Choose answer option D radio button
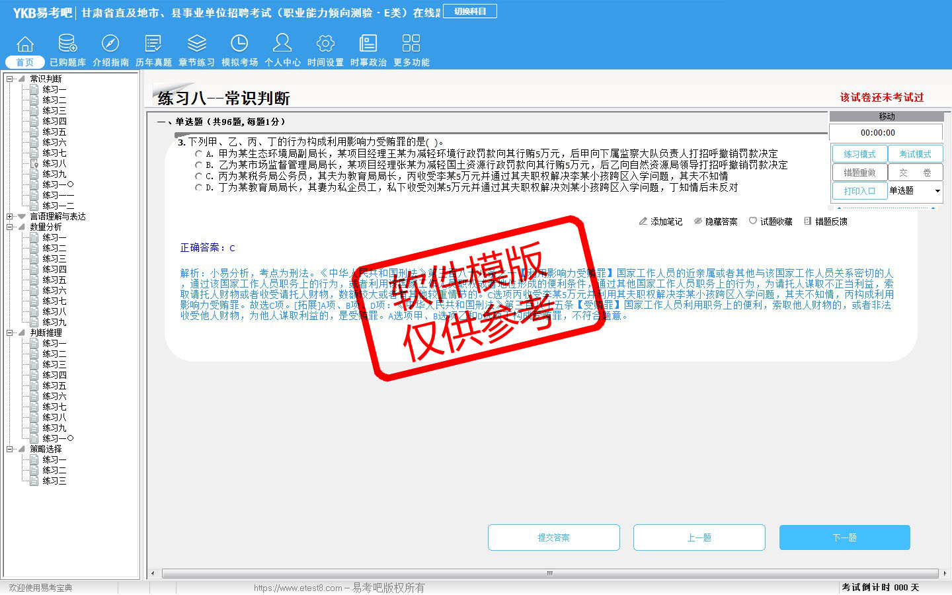Viewport: 952px width, 595px height. tap(198, 188)
